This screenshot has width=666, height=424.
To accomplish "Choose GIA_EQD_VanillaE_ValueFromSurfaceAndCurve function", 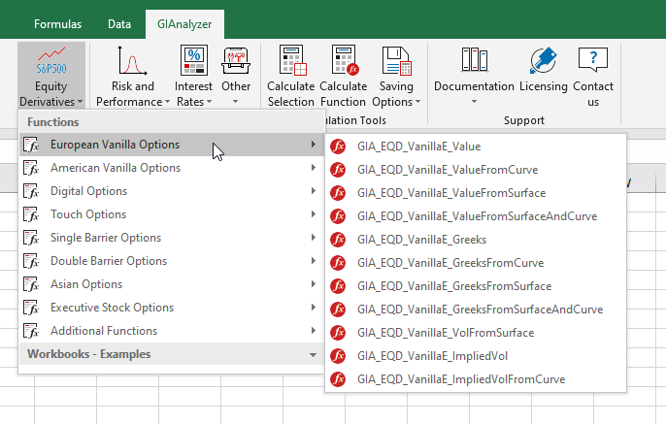I will coord(476,216).
